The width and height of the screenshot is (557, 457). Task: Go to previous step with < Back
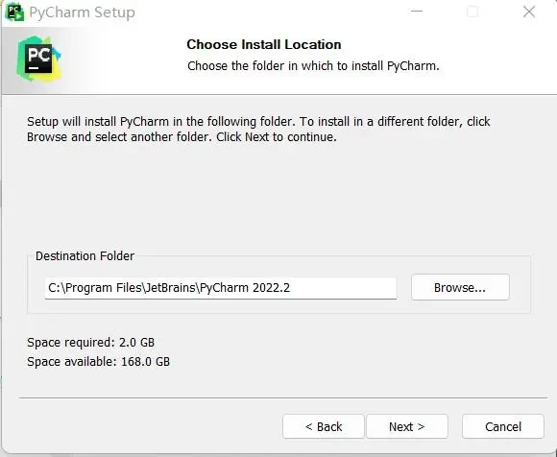[x=324, y=426]
